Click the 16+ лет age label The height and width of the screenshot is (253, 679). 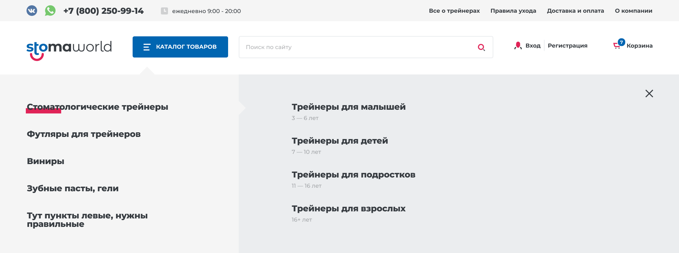click(302, 220)
